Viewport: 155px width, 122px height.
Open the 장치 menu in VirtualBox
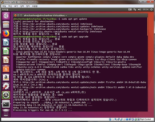click(28, 6)
